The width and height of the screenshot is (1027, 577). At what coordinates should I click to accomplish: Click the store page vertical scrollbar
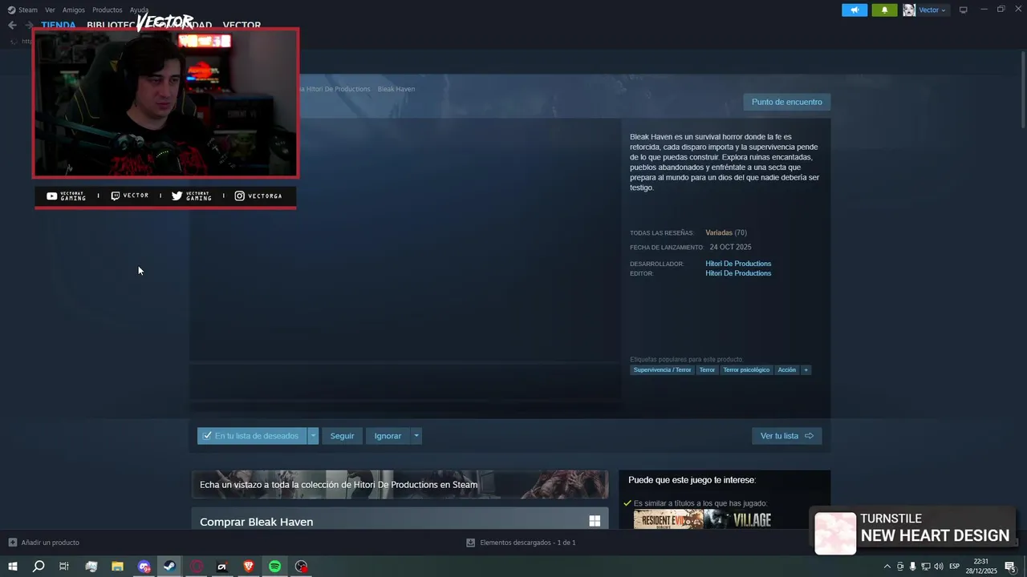1022,88
